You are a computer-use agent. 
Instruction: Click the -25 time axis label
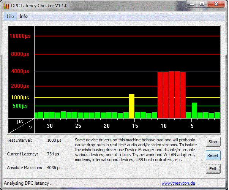tap(77, 126)
